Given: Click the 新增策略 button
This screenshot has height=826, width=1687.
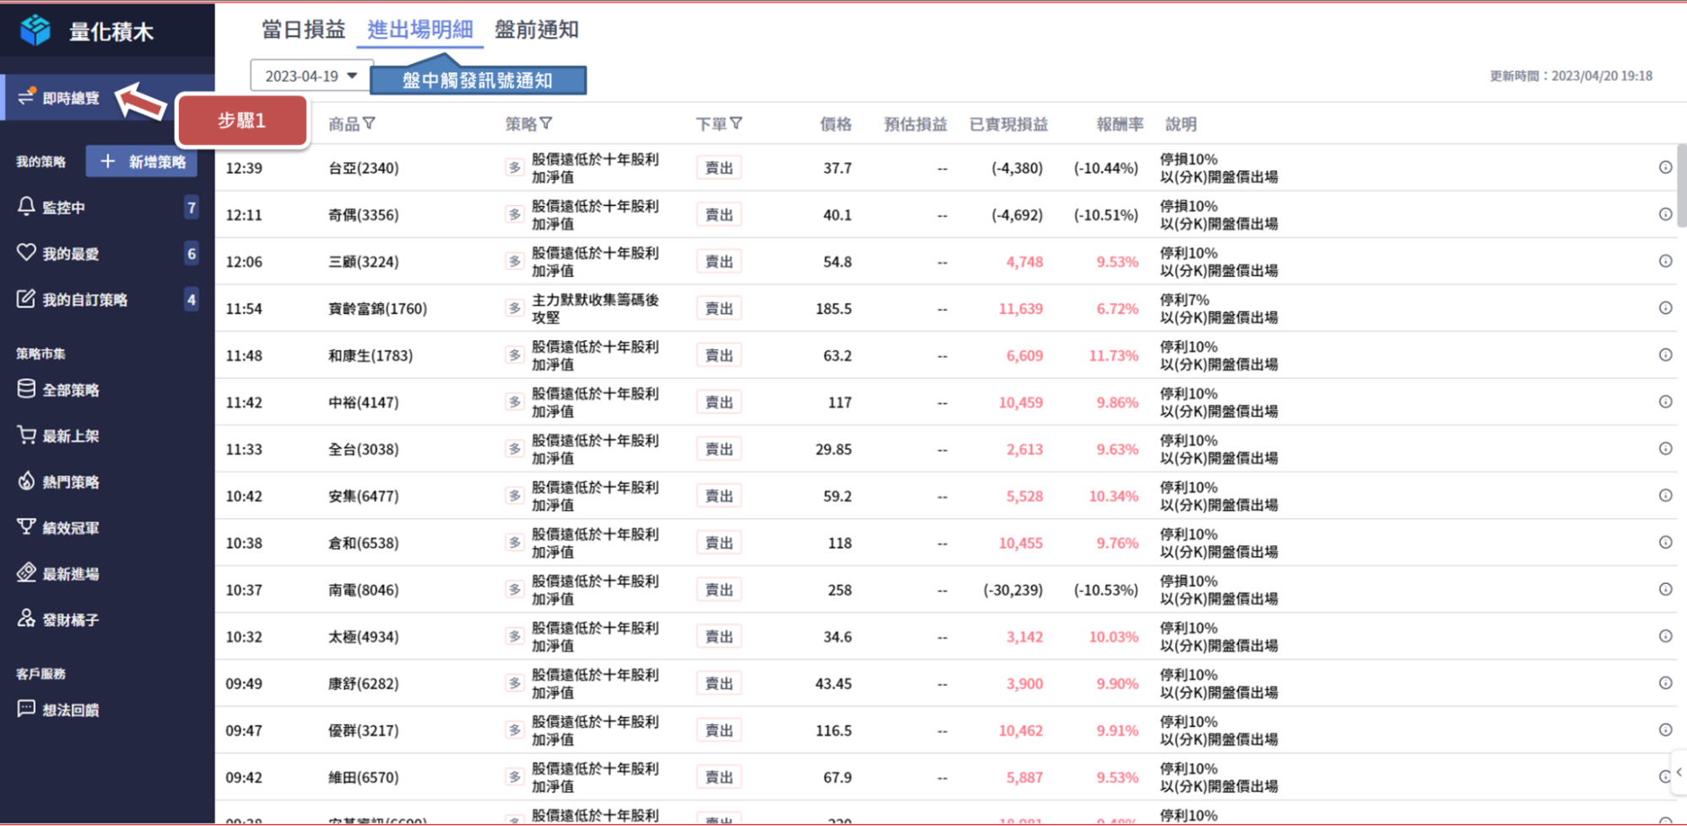Looking at the screenshot, I should pyautogui.click(x=142, y=161).
